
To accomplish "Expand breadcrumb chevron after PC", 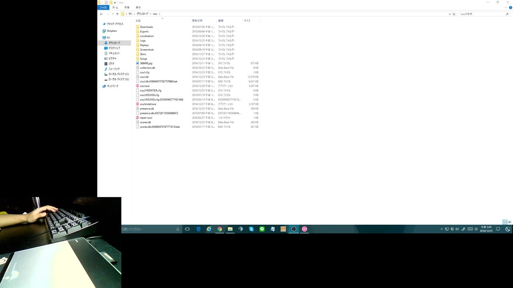I will point(134,14).
